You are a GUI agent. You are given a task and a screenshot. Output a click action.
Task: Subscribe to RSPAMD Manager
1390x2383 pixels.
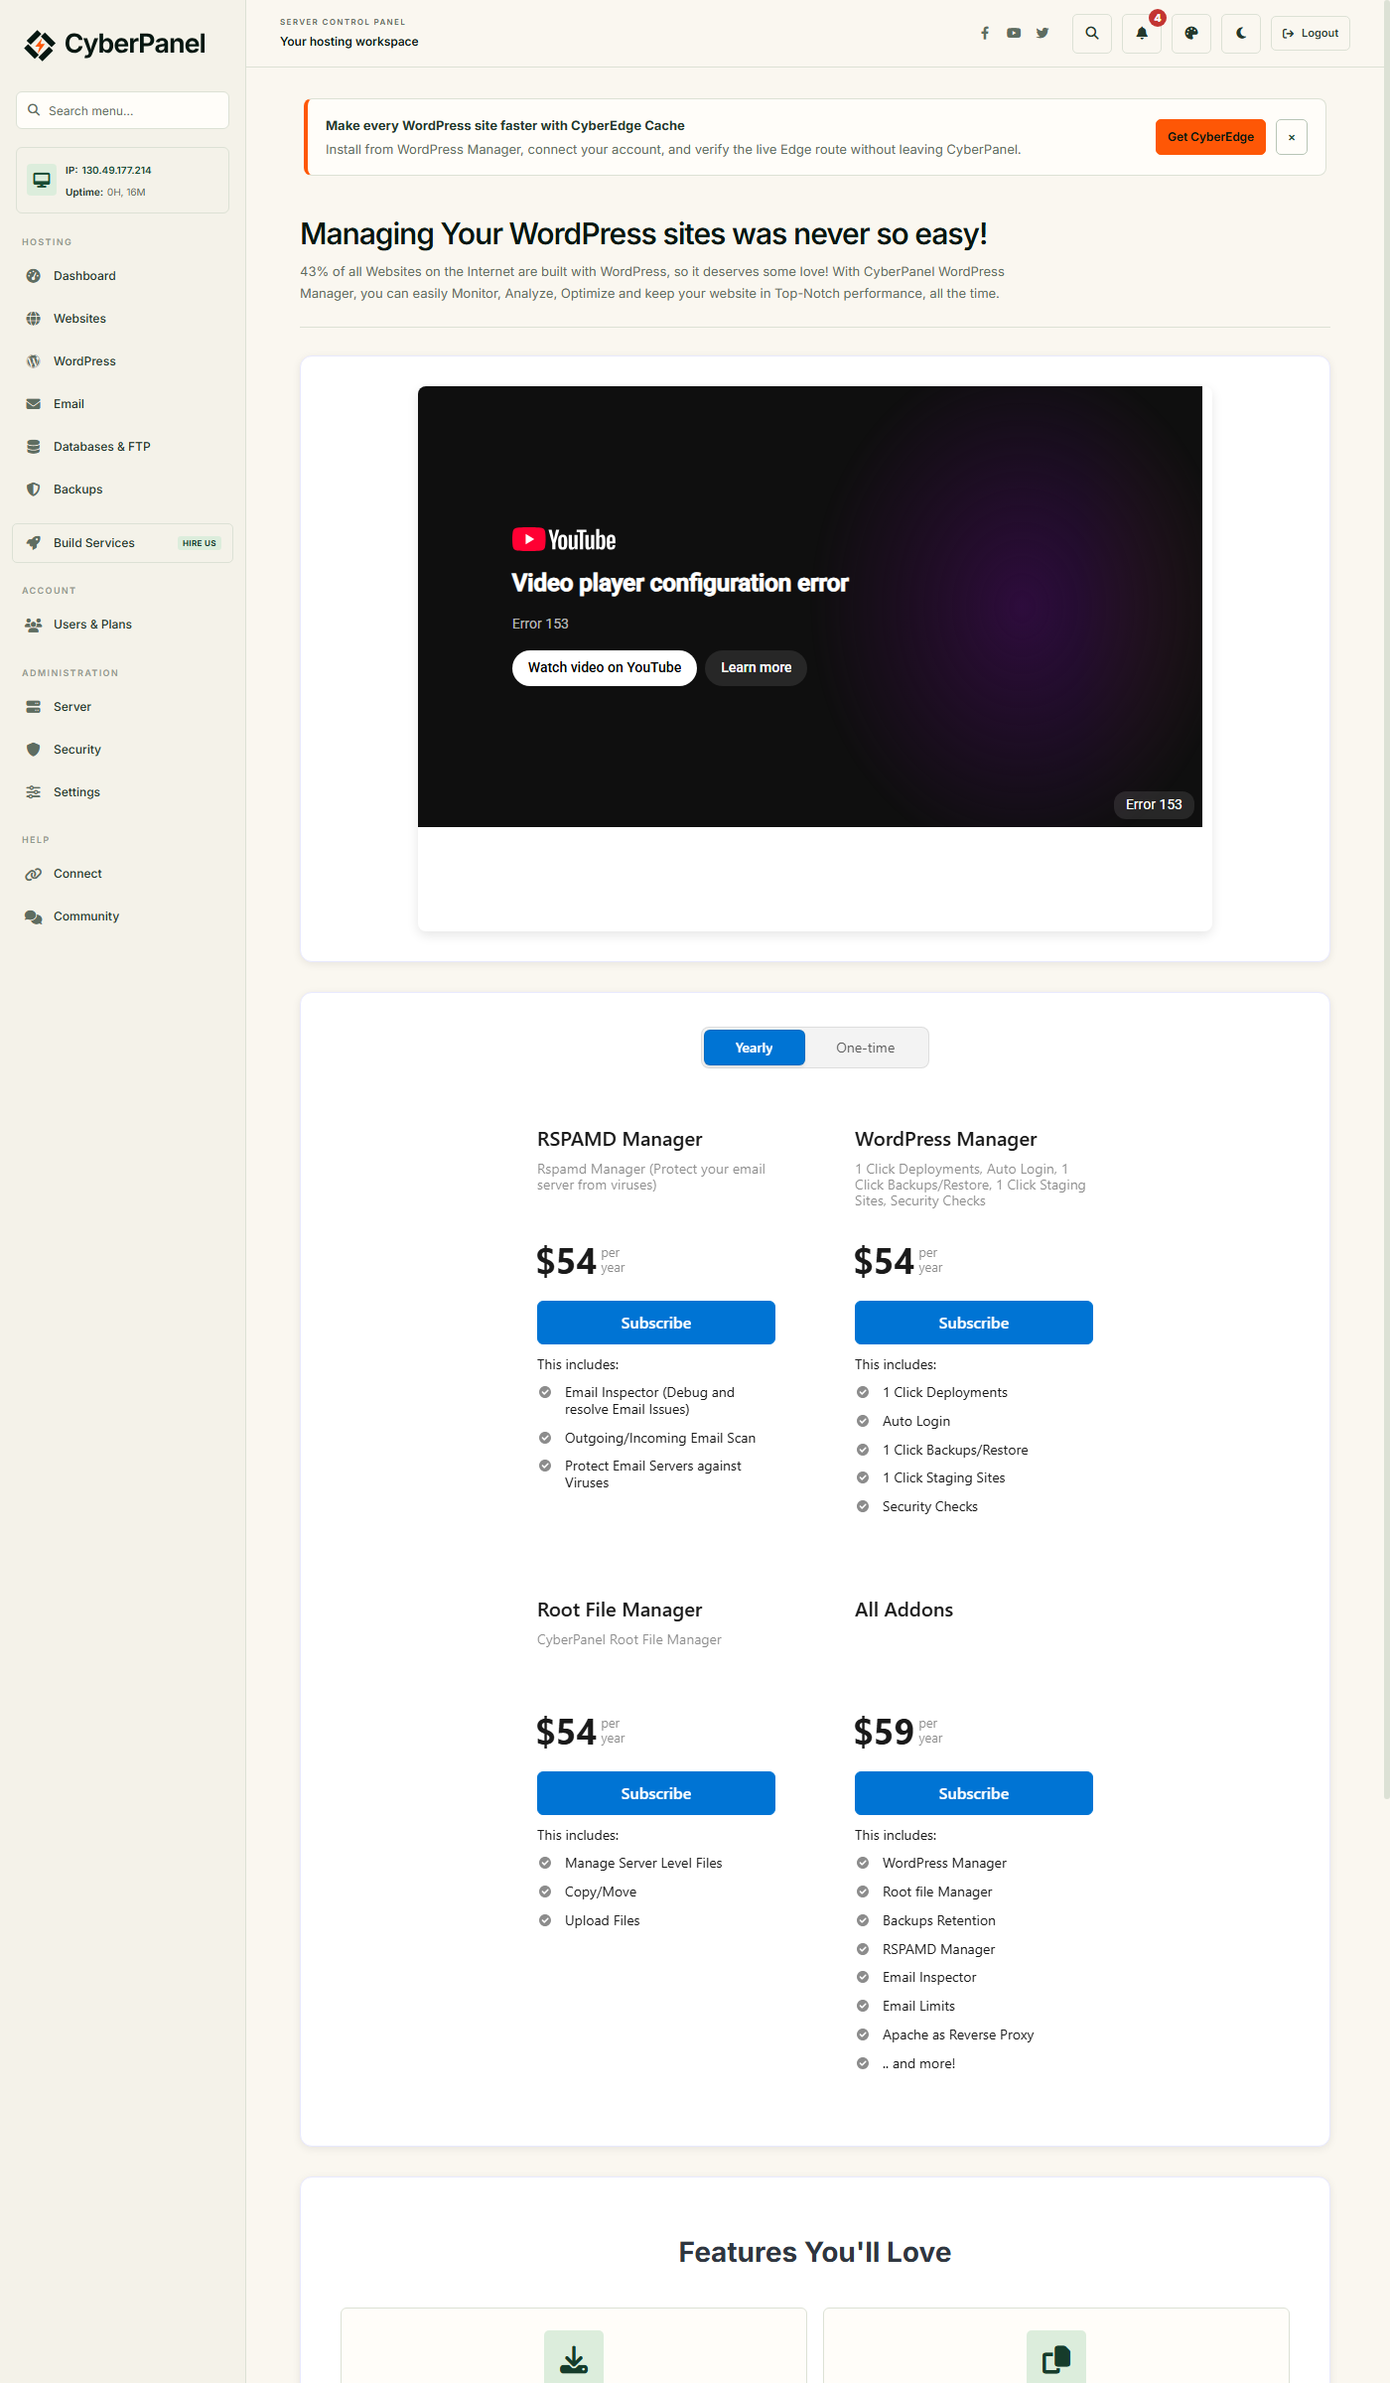656,1323
